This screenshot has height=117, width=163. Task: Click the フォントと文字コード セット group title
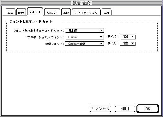31,21
